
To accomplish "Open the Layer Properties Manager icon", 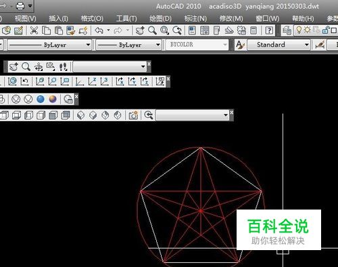I will 287,30.
